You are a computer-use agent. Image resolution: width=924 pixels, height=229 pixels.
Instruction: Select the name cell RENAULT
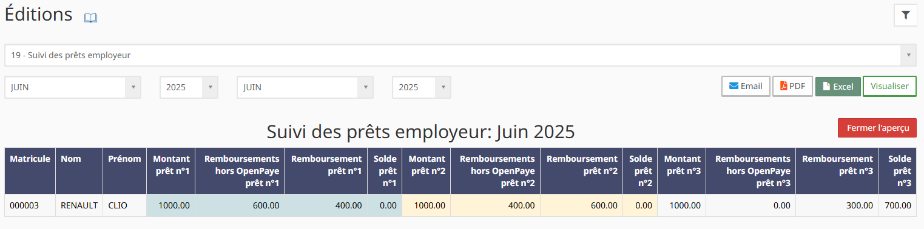pyautogui.click(x=79, y=205)
